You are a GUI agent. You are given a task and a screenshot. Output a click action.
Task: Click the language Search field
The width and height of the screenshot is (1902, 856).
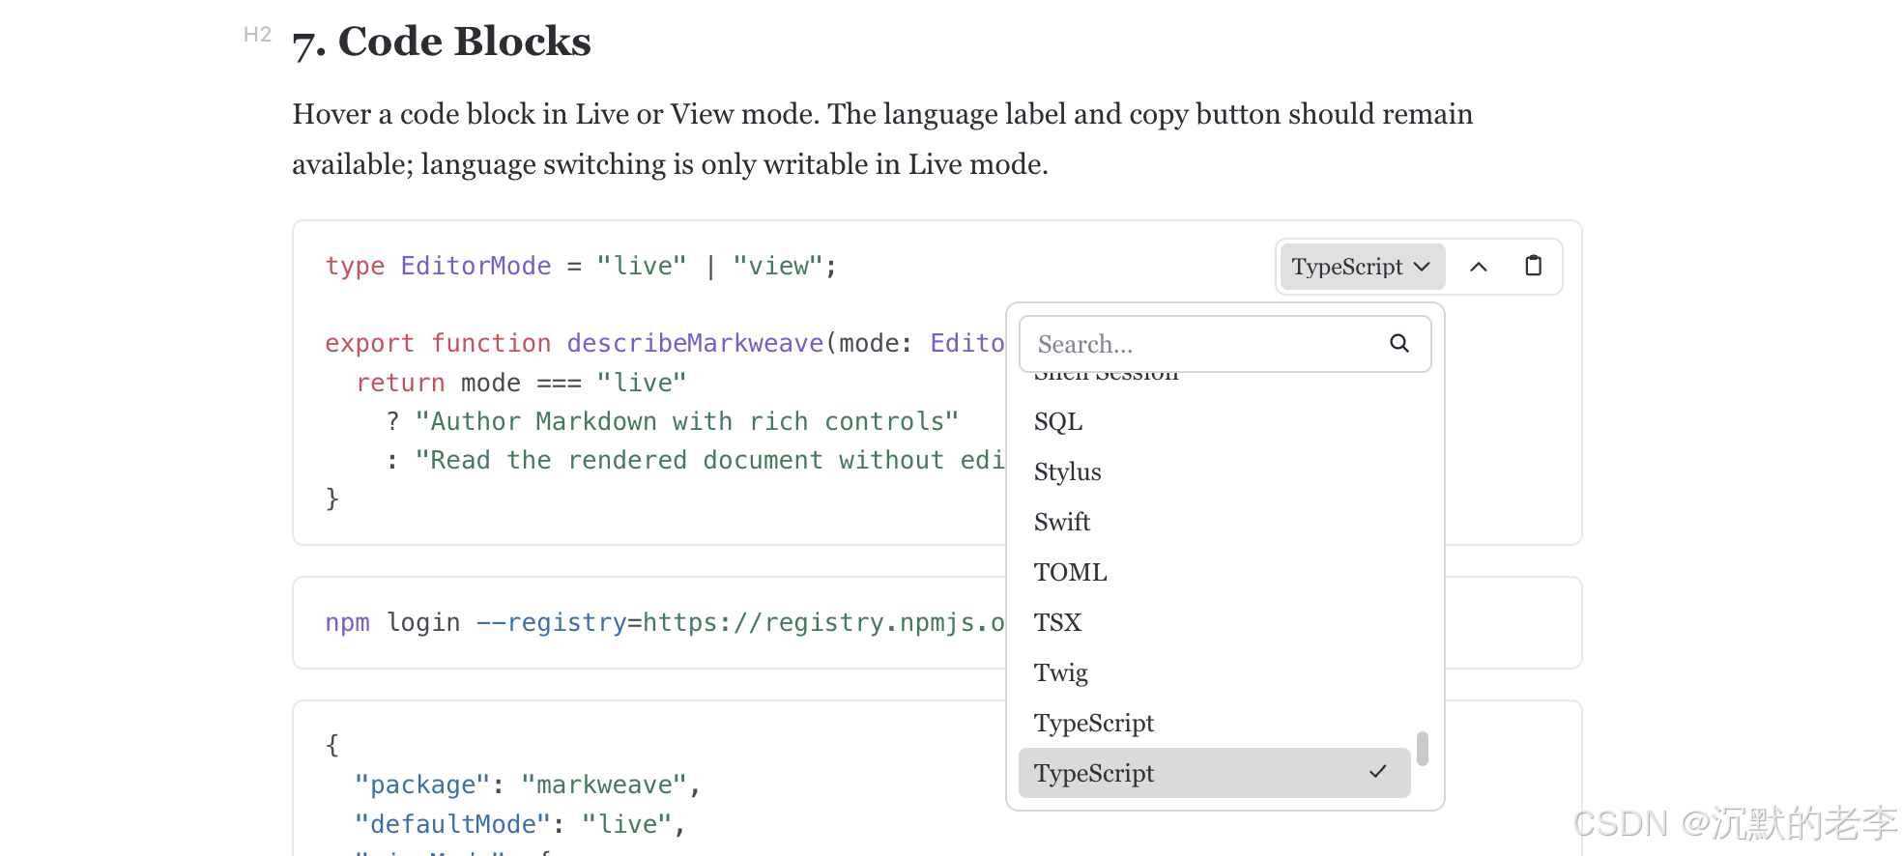1225,344
